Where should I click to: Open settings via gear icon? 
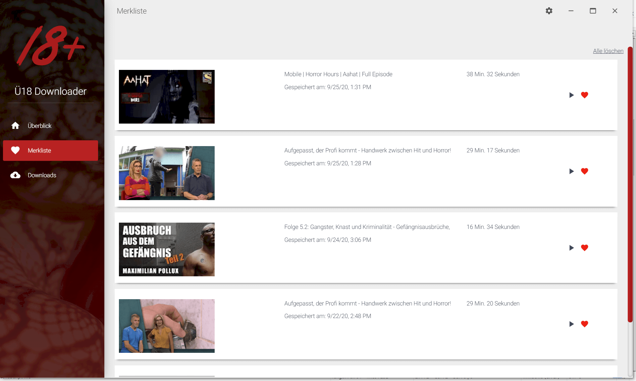tap(549, 11)
